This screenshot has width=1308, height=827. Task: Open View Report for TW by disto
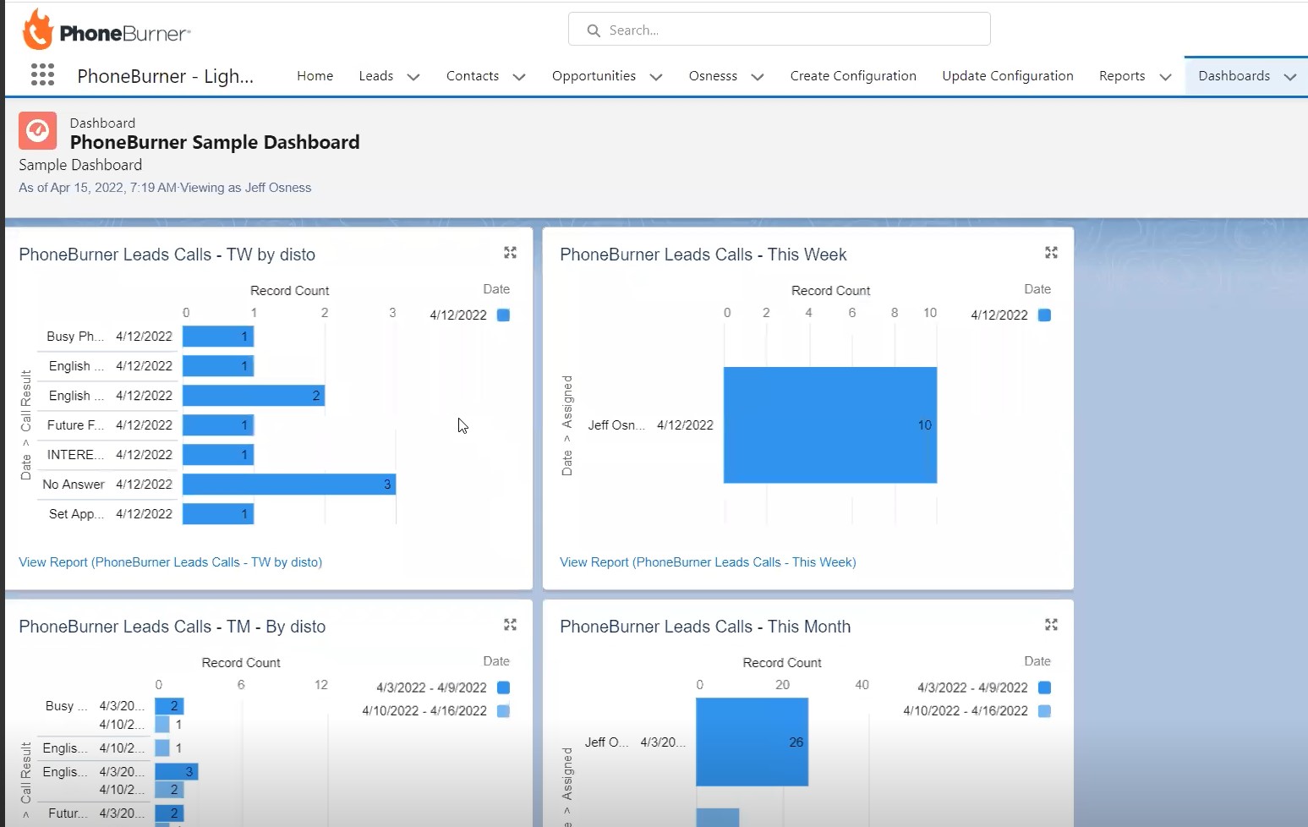(171, 562)
